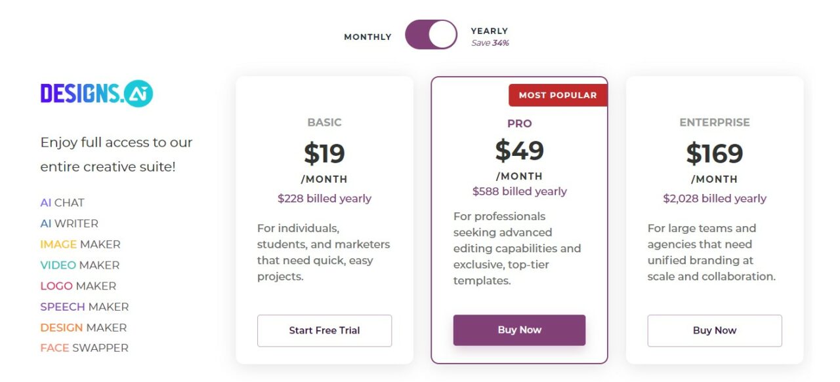
Task: Open DESIGN MAKER from the suite list
Action: click(x=83, y=328)
